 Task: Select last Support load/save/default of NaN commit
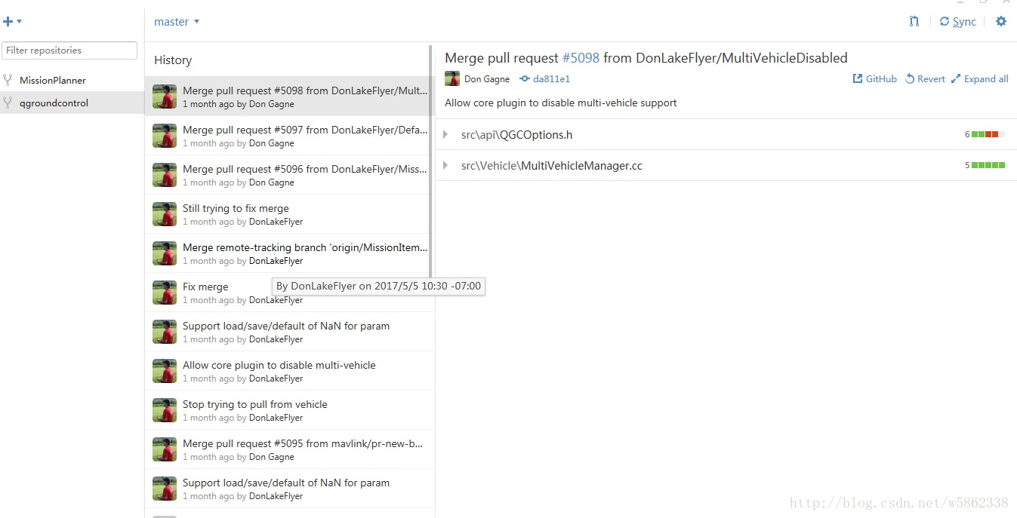pos(290,489)
